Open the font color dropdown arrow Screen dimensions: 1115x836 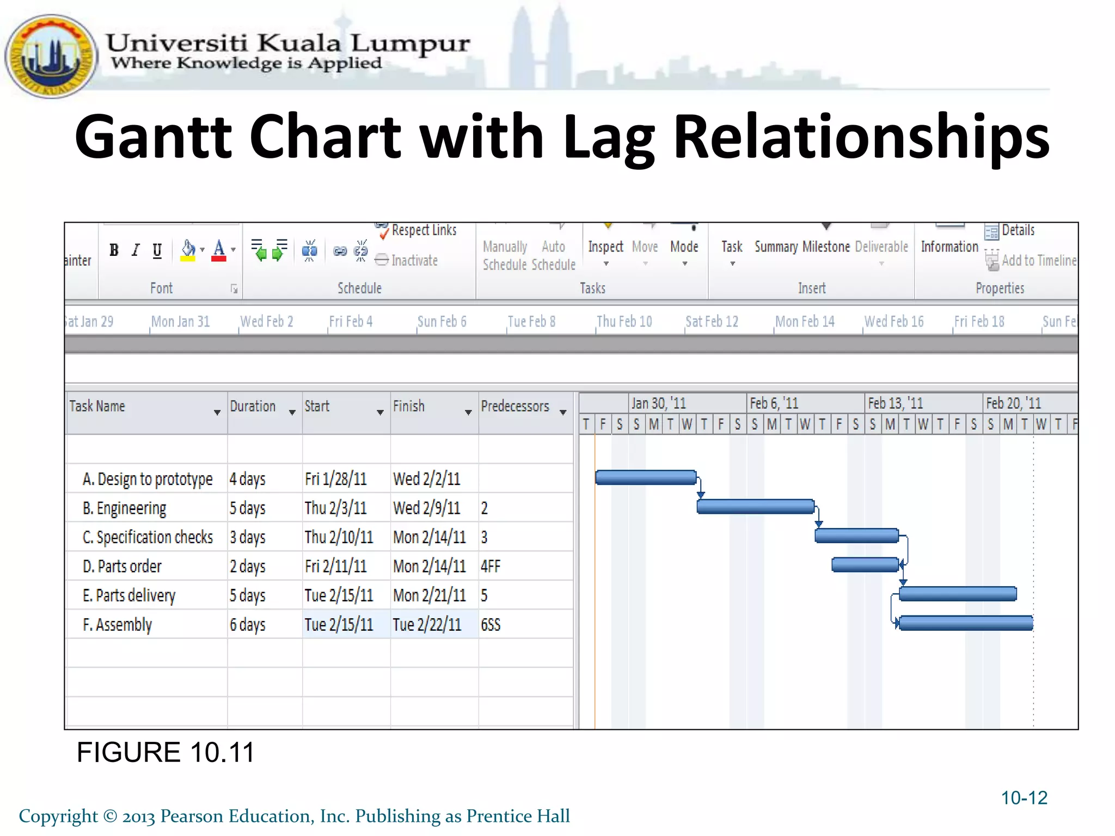(x=234, y=250)
